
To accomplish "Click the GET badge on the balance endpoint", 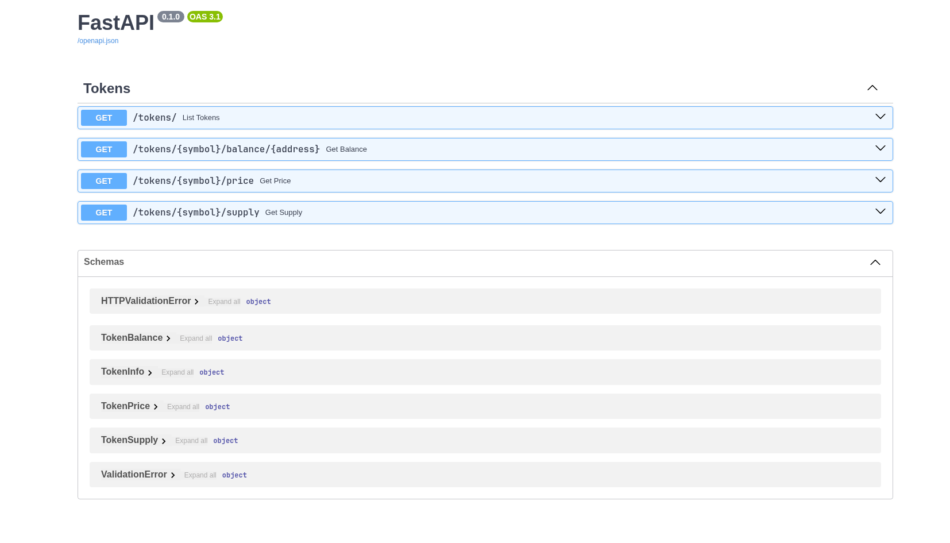I will (x=103, y=149).
